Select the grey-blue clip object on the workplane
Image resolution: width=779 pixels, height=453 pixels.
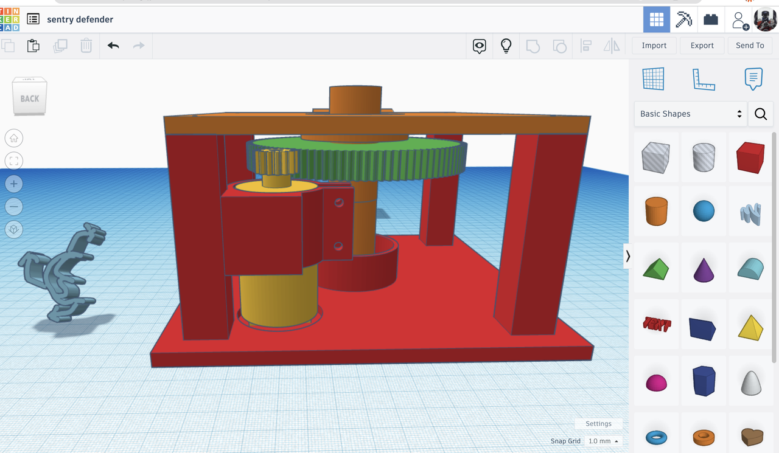click(x=63, y=272)
